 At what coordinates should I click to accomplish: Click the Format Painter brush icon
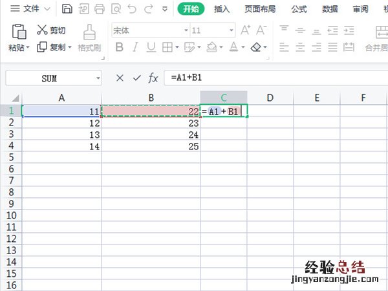[x=89, y=31]
